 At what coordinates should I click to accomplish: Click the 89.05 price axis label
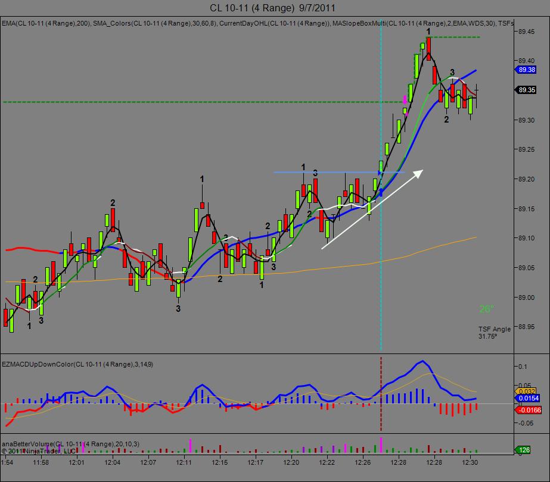(527, 268)
